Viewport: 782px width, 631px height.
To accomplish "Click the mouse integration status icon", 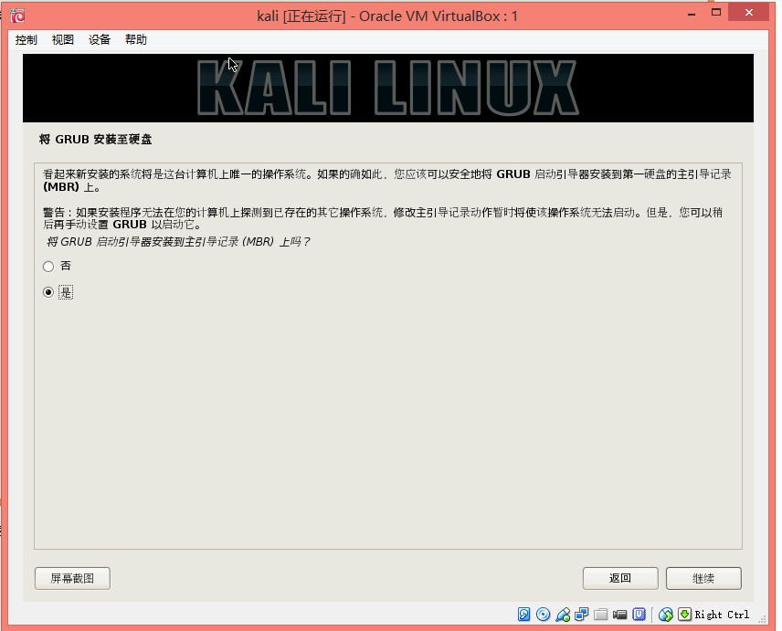I will tap(666, 615).
